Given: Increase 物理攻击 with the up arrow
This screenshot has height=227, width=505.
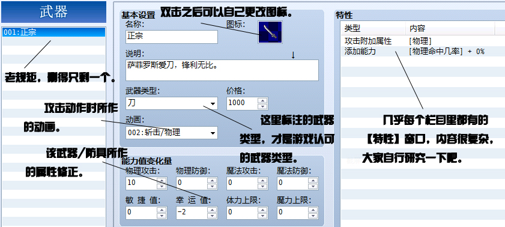Looking at the screenshot, I should pyautogui.click(x=162, y=180).
